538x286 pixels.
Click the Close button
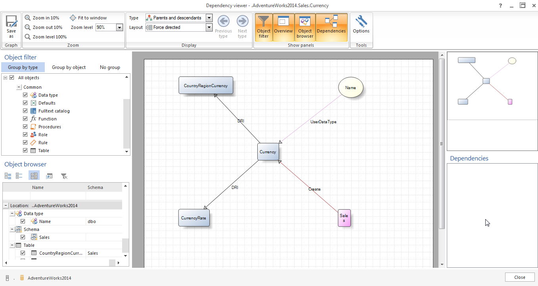[520, 277]
